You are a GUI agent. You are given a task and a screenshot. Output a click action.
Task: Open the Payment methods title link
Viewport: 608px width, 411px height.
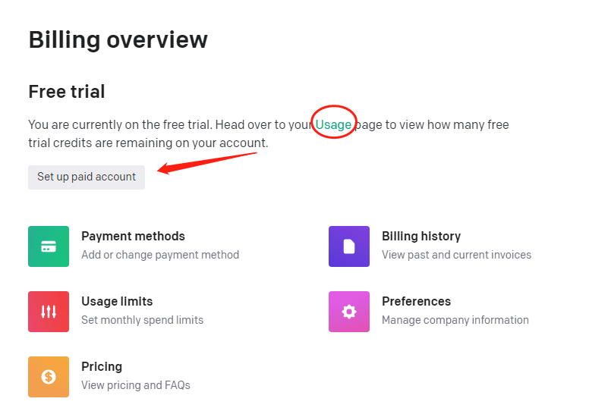tap(133, 237)
